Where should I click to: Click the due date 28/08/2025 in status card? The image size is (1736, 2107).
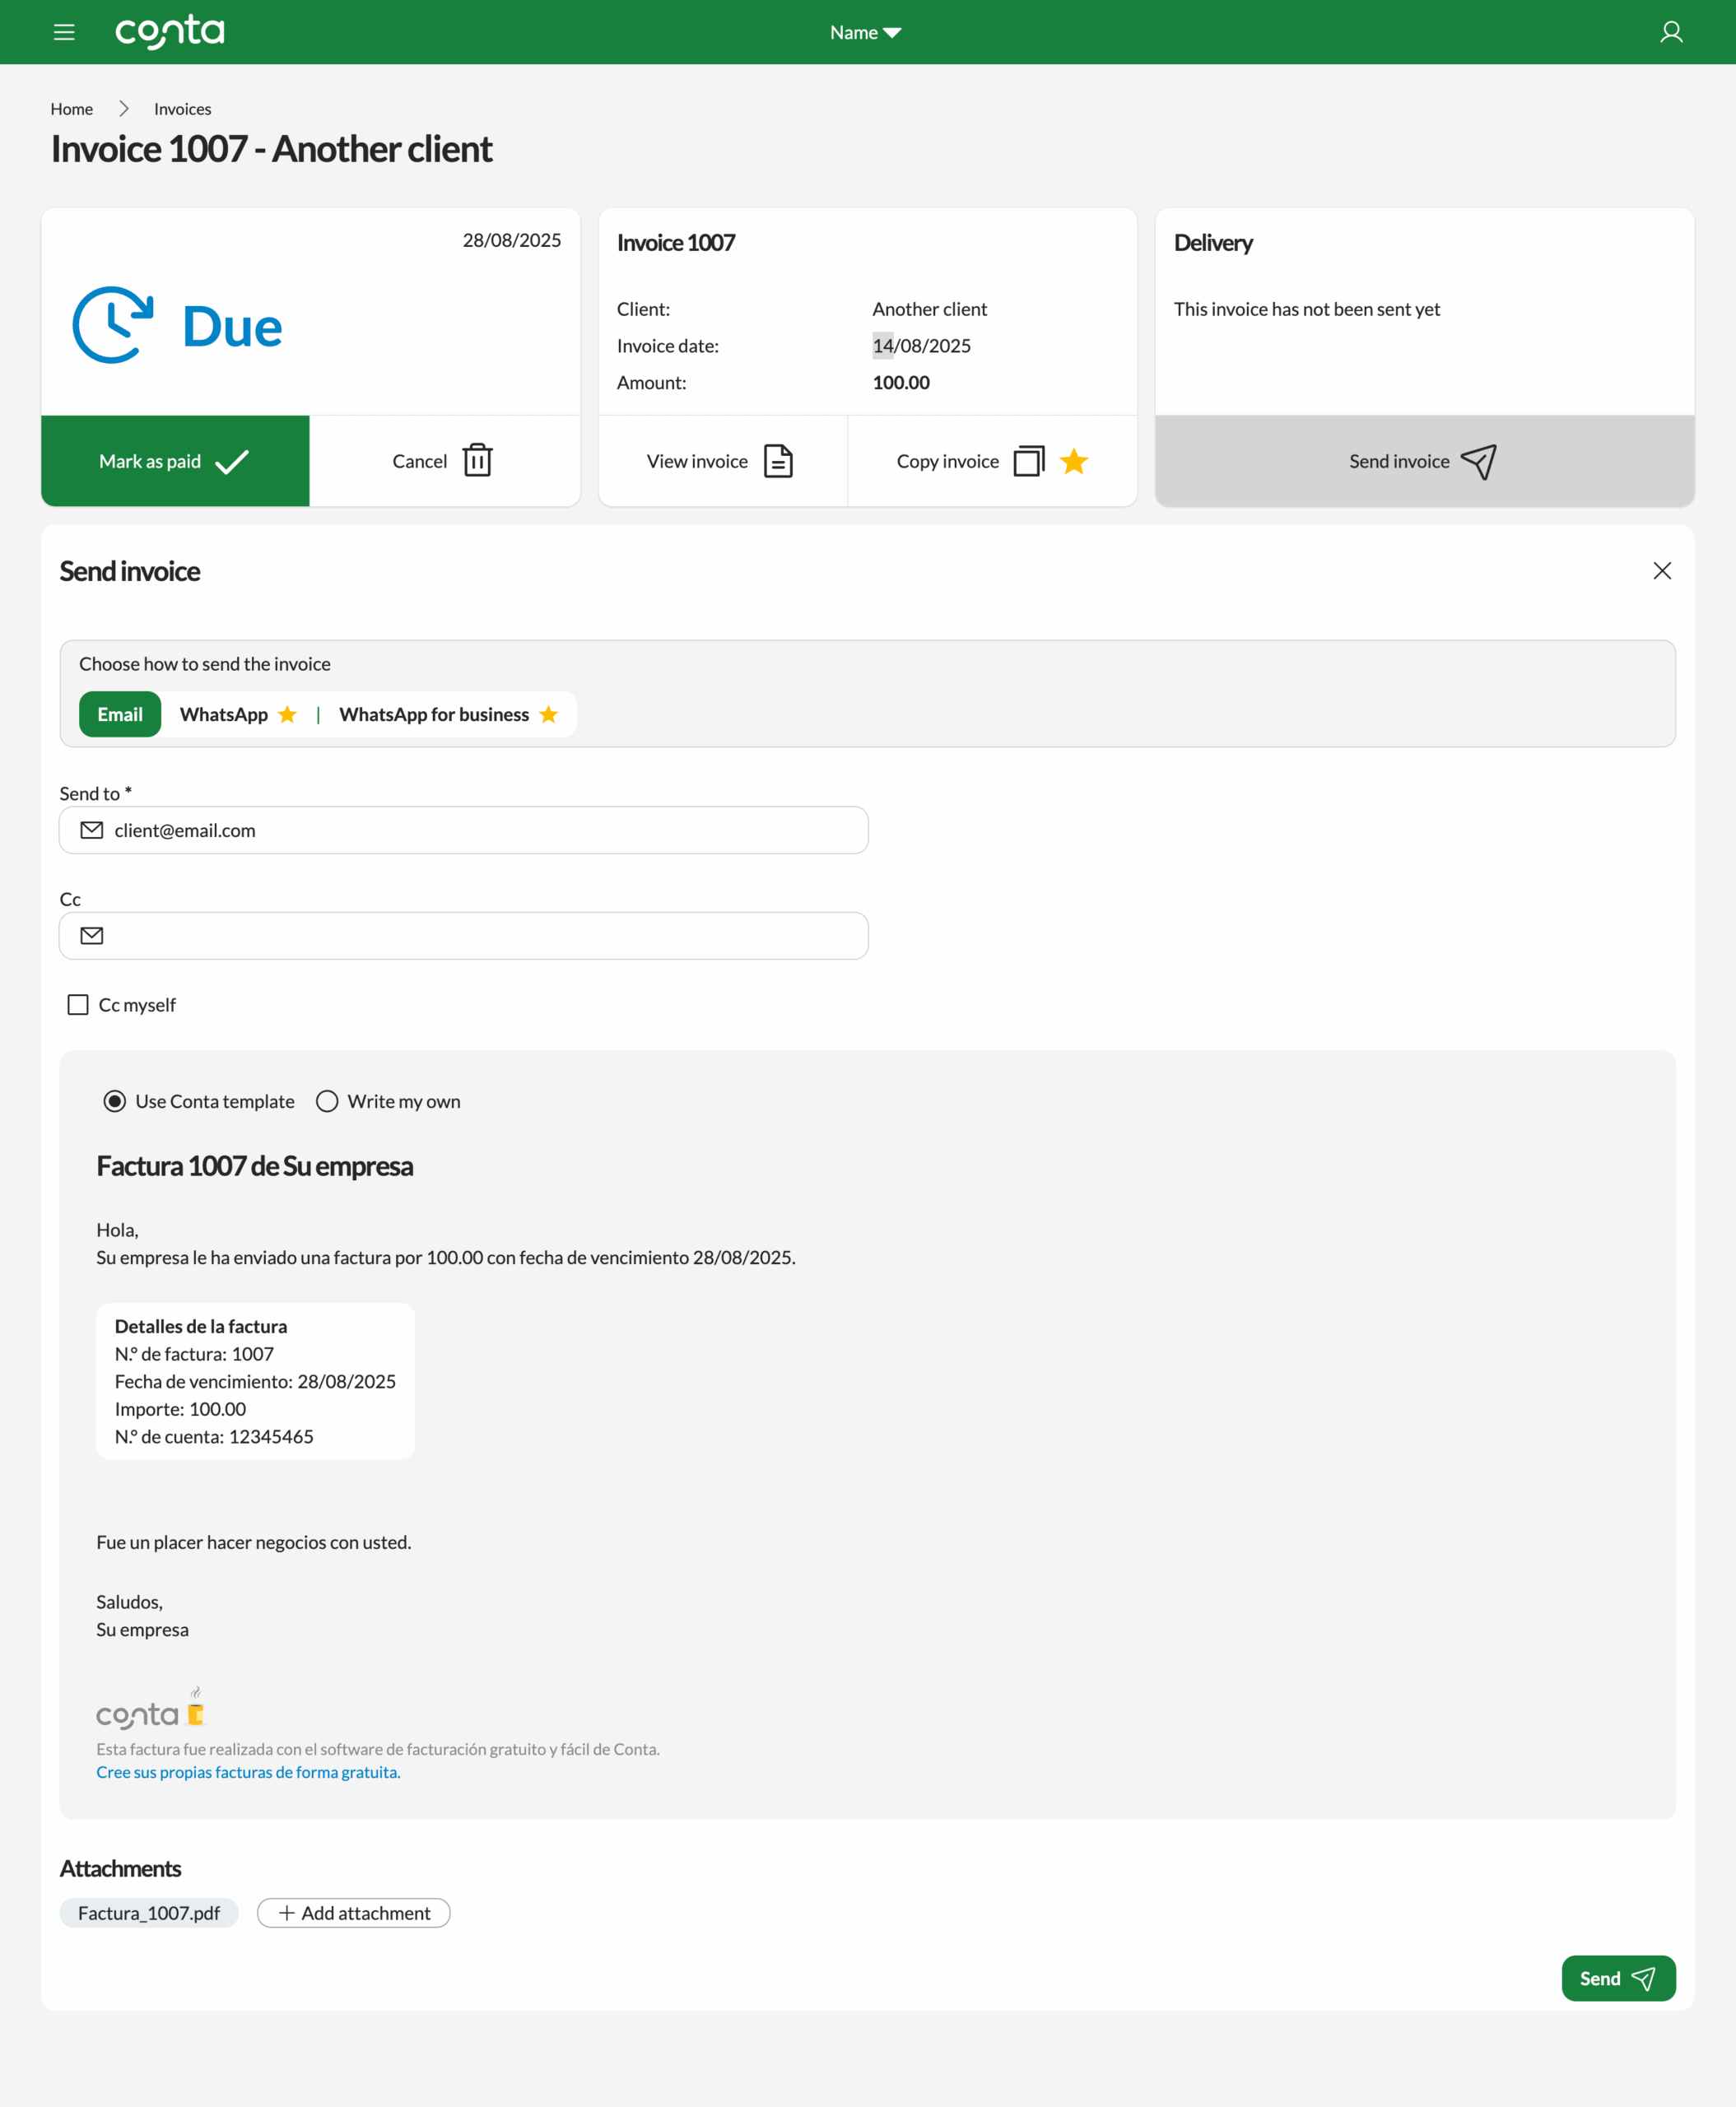[512, 240]
